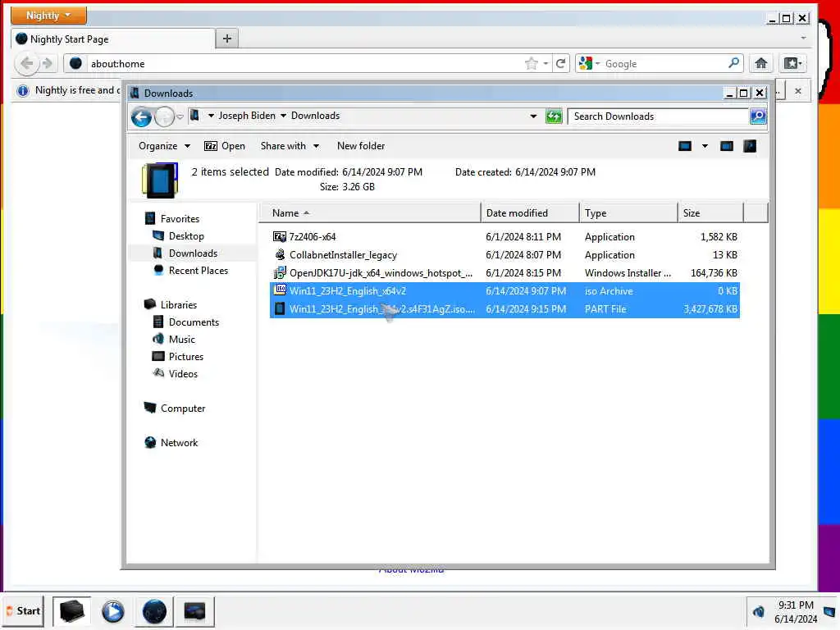The image size is (840, 630).
Task: Click New folder in toolbar
Action: click(361, 146)
